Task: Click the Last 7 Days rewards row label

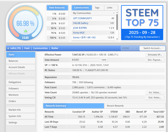Action: [51, 127]
